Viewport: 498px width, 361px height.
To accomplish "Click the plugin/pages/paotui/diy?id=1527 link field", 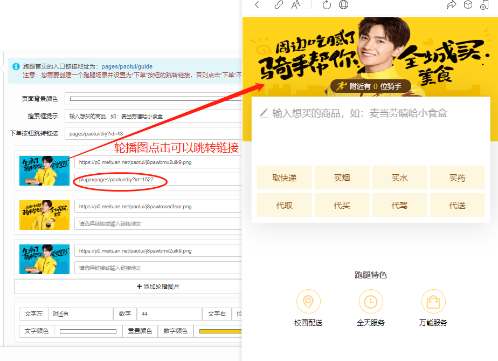I will (158, 179).
